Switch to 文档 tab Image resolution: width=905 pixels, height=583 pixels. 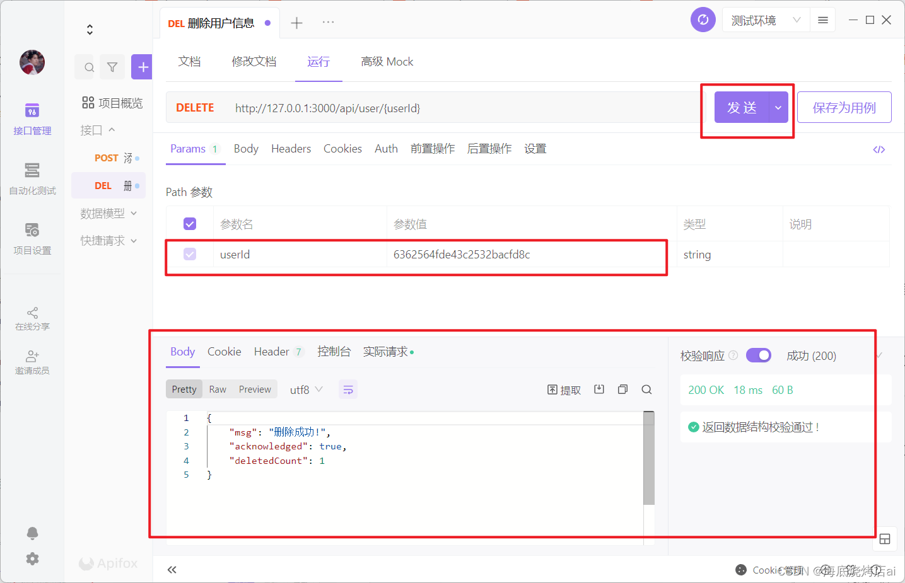189,62
